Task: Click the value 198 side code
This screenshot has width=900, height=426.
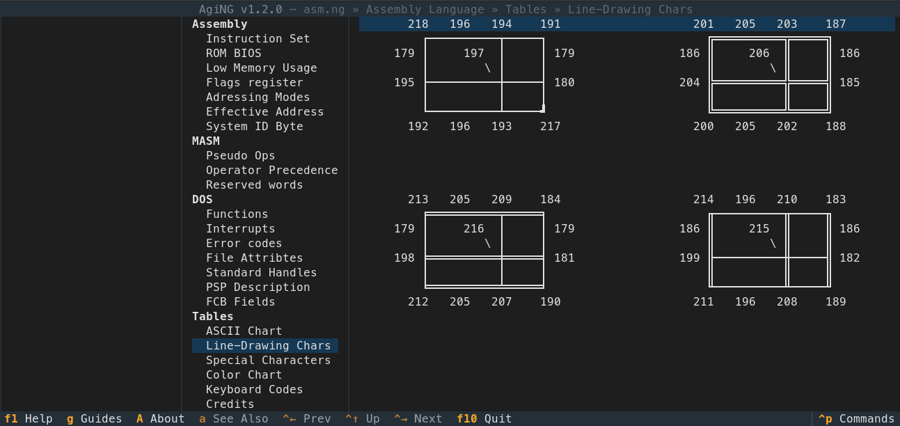Action: point(404,258)
